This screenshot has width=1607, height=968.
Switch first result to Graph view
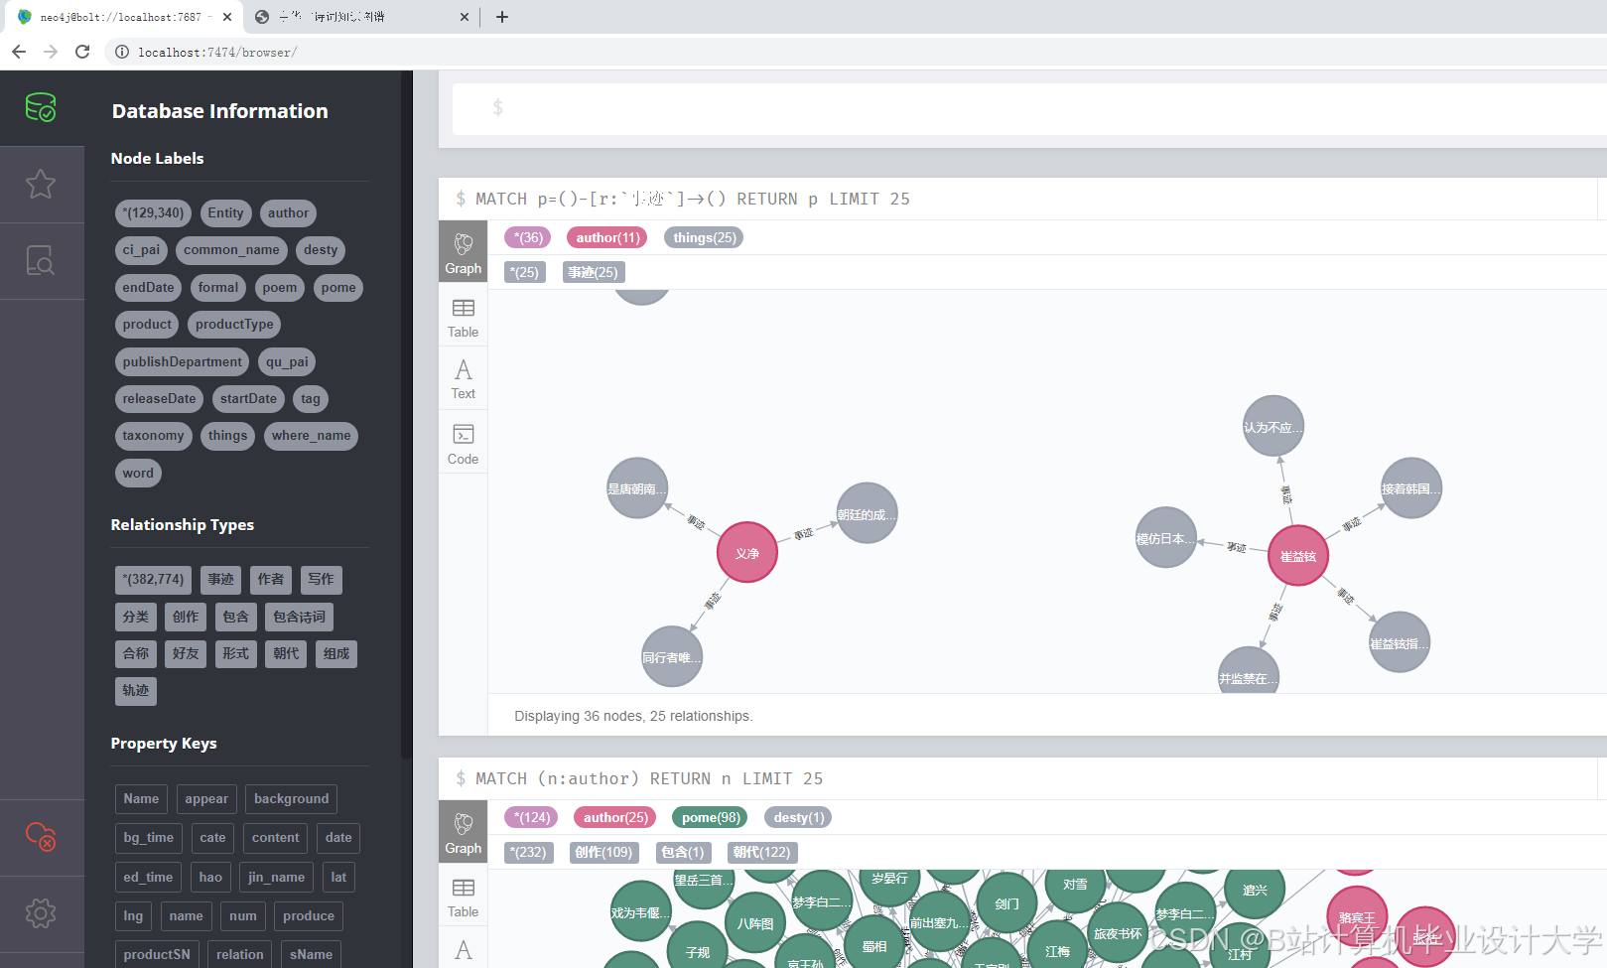click(463, 252)
